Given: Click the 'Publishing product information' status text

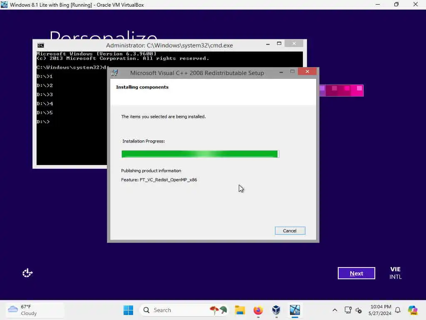Looking at the screenshot, I should 151,170.
